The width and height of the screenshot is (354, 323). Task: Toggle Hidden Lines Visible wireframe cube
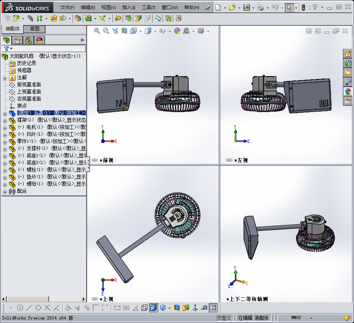(144, 308)
